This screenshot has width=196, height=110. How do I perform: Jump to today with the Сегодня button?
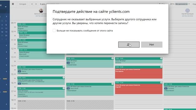[x=22, y=4]
